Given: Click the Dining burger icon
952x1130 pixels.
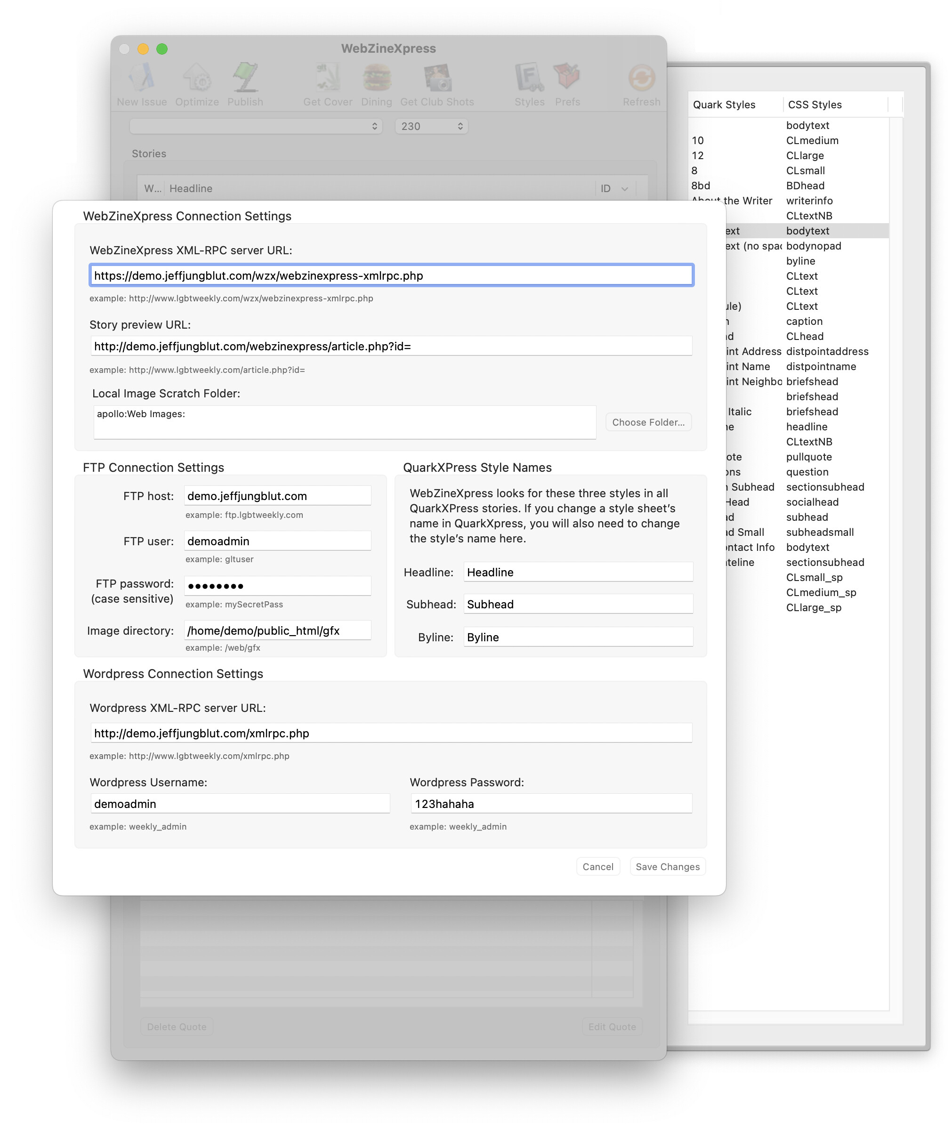Looking at the screenshot, I should pyautogui.click(x=377, y=78).
